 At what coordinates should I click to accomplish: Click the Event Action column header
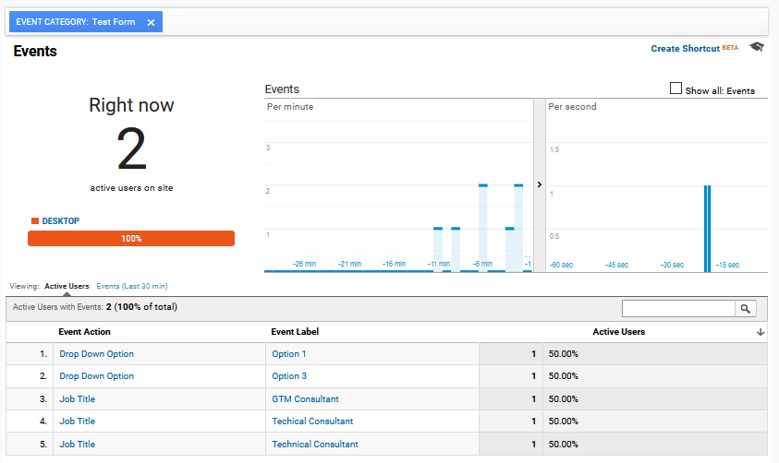(84, 332)
